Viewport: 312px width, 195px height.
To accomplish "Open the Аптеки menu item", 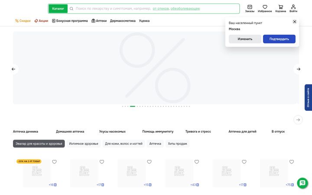I will point(99,21).
